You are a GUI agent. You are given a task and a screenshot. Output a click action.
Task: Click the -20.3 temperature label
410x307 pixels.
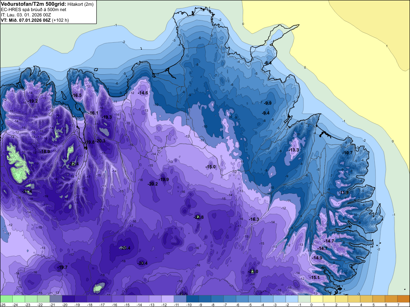coord(100,141)
